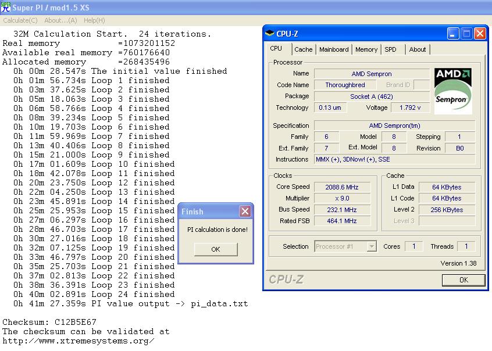
Task: Click the PI value output pi_data.txt line
Action: pos(130,304)
